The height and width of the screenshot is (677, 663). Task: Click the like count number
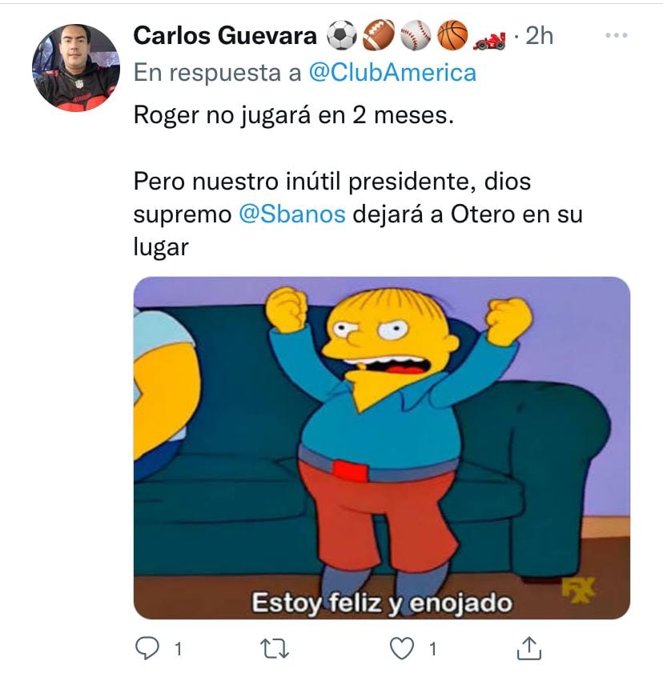(432, 649)
